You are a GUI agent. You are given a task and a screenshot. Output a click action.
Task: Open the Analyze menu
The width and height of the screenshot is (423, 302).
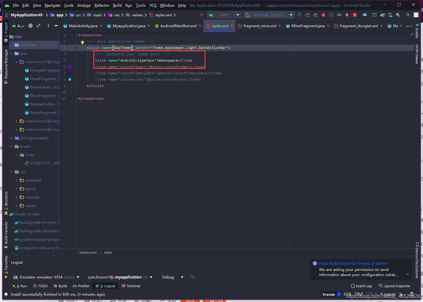pyautogui.click(x=84, y=5)
